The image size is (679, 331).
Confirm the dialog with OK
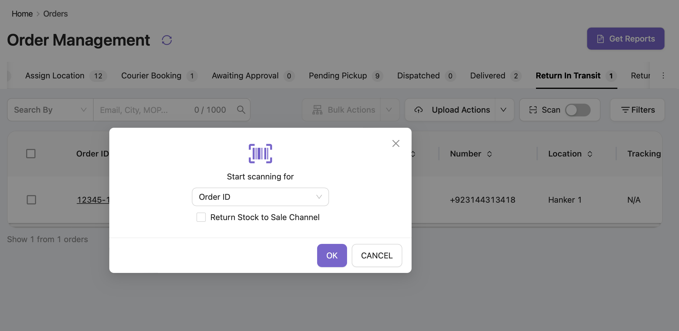coord(332,256)
